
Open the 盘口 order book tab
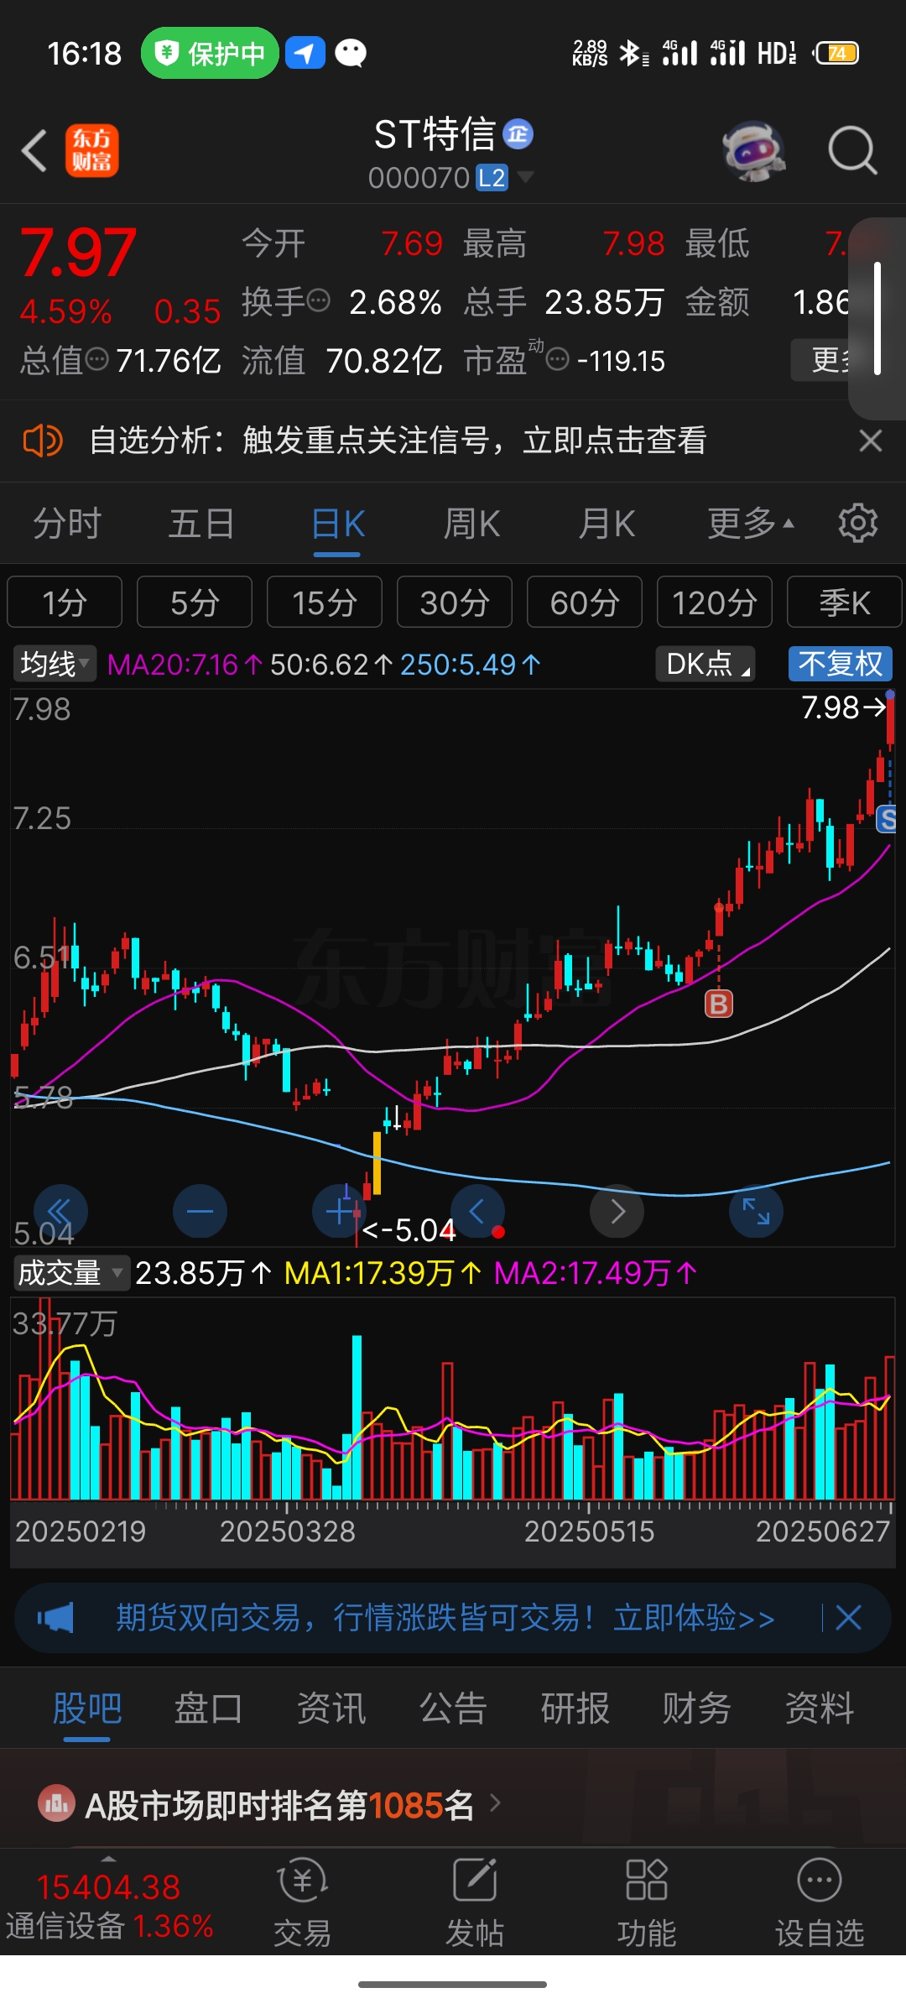(209, 1708)
